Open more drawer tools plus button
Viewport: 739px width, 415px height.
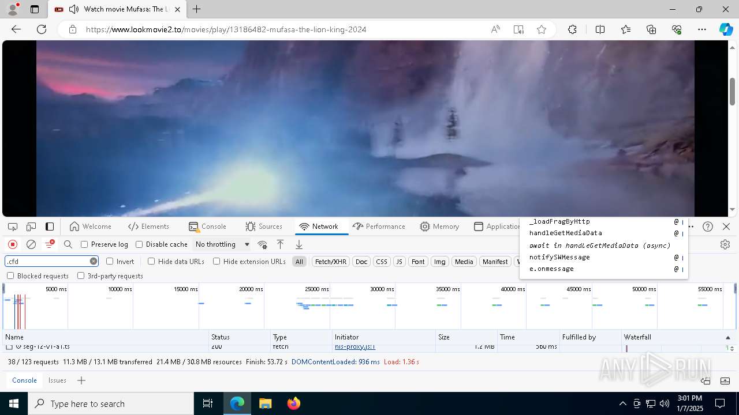click(81, 380)
